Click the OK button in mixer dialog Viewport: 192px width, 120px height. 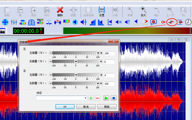[x=65, y=107]
